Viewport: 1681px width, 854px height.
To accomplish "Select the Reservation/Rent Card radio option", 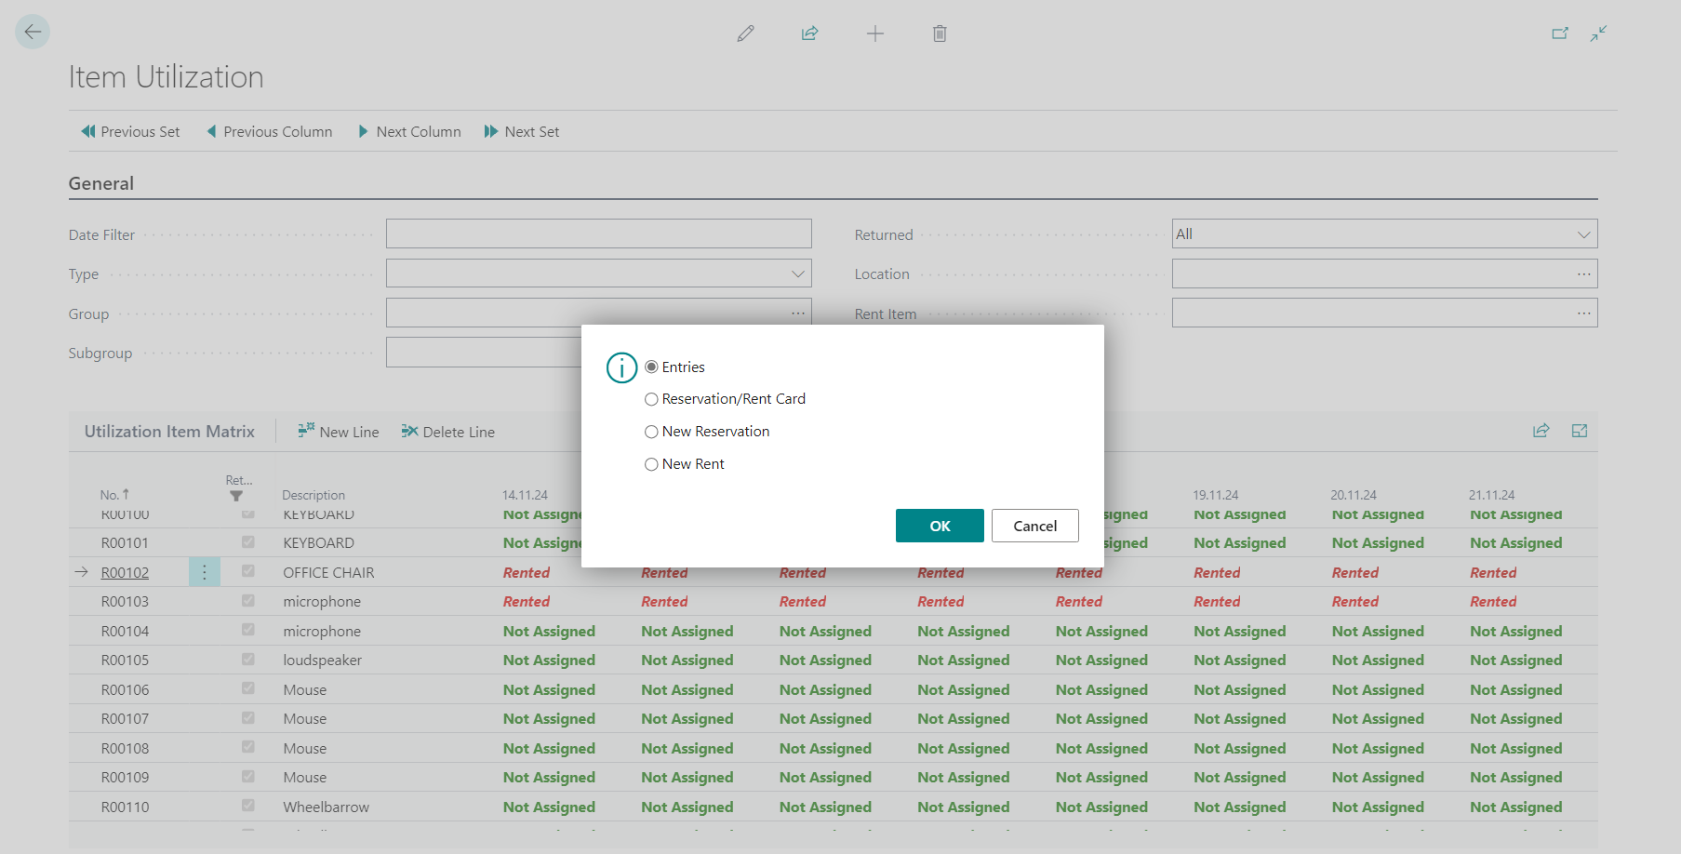I will pos(651,399).
